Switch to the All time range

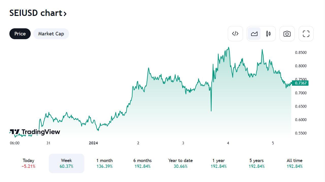click(295, 163)
